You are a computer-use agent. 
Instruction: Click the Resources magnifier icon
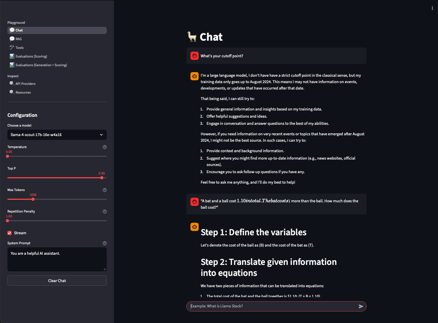coord(12,92)
